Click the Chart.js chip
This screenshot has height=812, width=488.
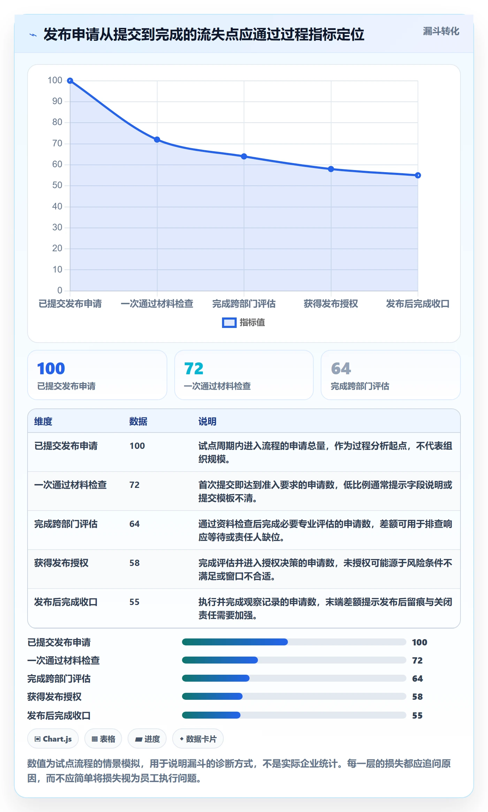click(x=53, y=738)
